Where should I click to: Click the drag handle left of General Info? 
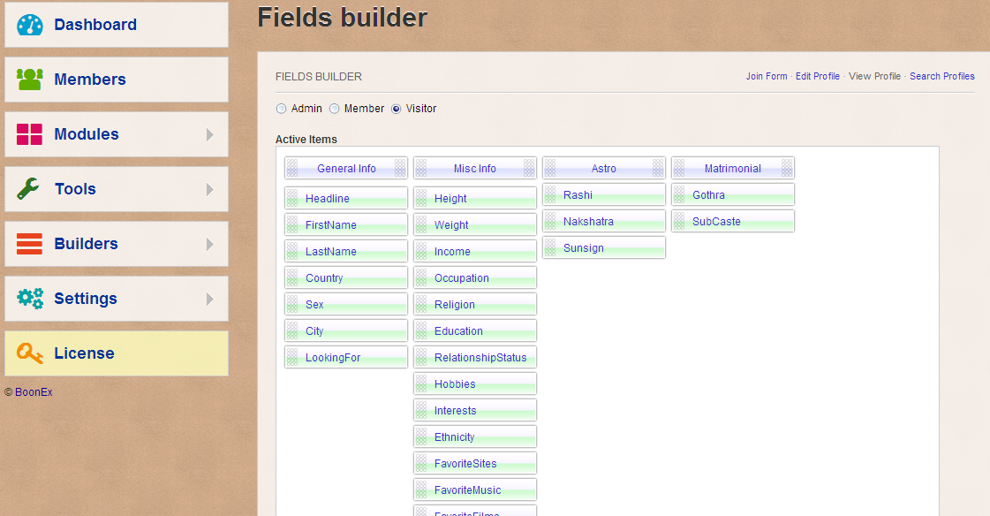click(x=292, y=168)
